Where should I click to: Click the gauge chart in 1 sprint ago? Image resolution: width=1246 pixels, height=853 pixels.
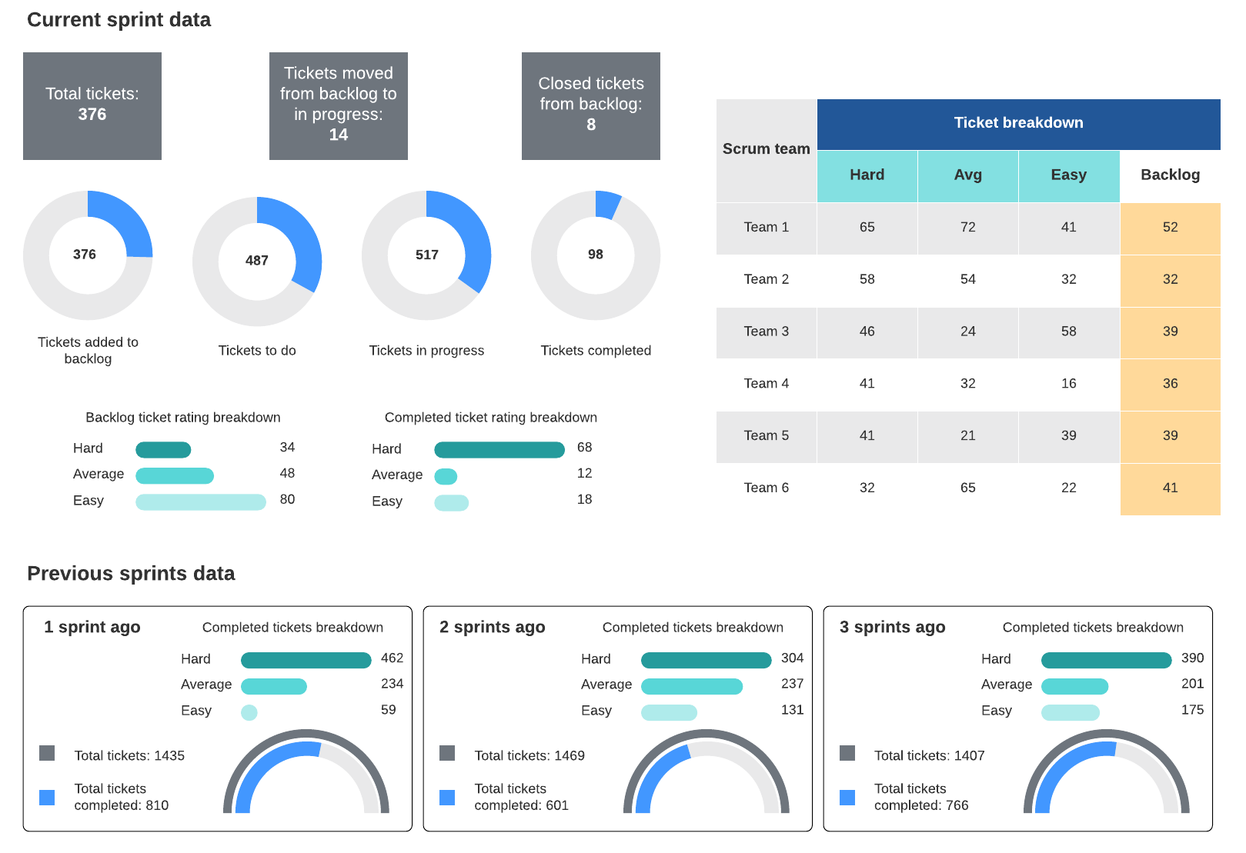306,771
